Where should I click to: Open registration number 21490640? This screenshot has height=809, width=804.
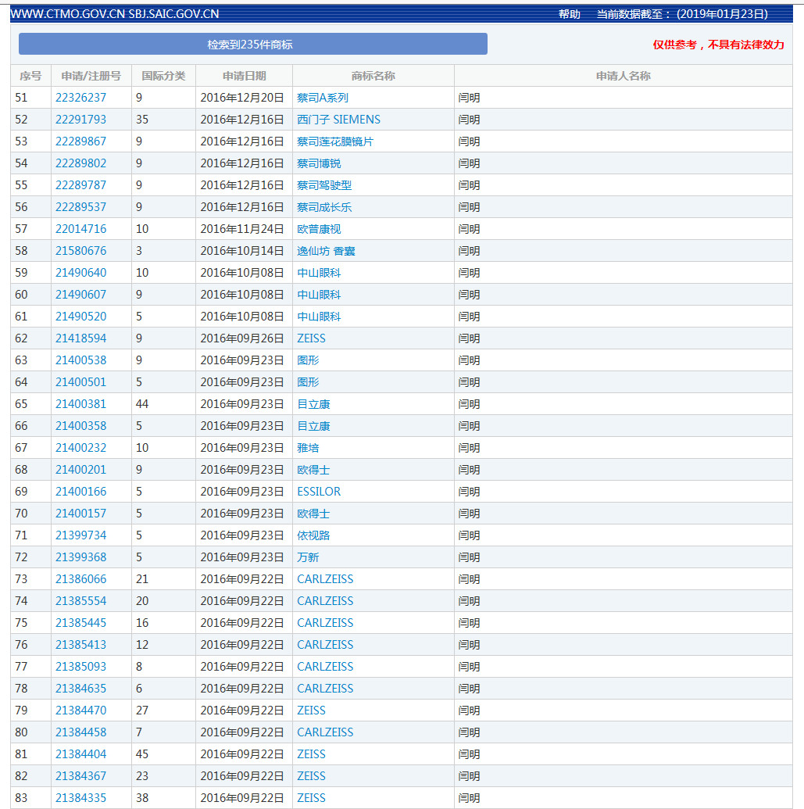pos(81,273)
